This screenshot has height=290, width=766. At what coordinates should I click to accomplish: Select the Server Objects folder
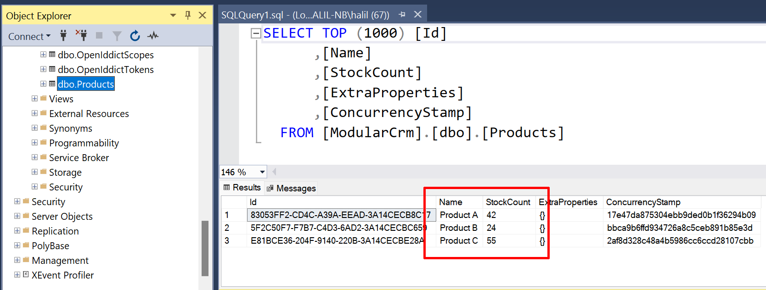click(62, 217)
